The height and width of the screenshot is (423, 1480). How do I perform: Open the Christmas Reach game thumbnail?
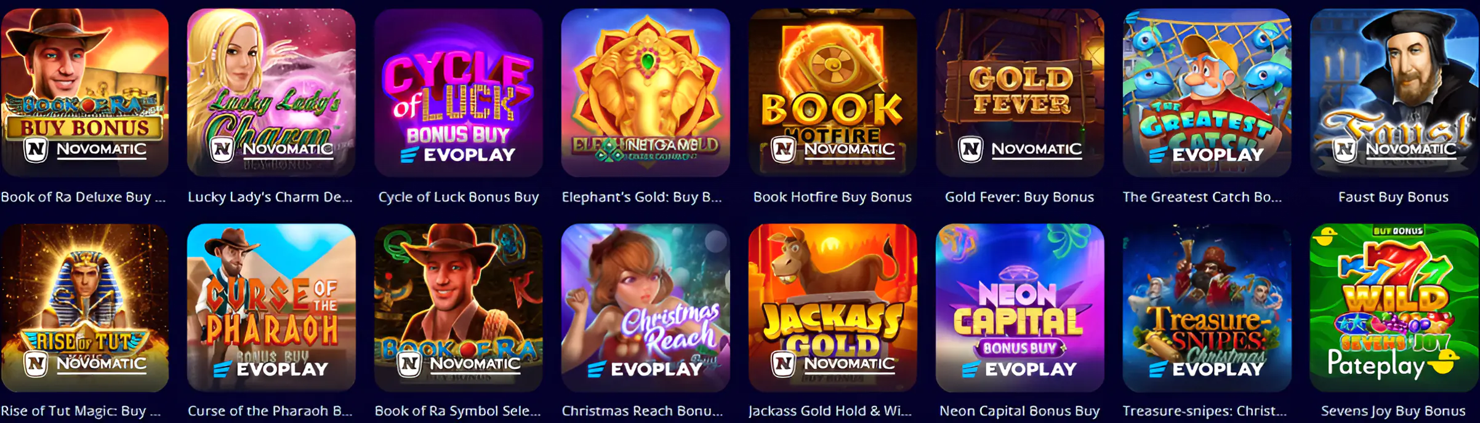(x=646, y=308)
